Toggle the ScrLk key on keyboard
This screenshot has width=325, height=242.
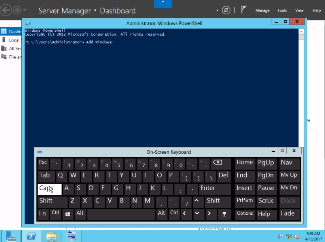[266, 201]
